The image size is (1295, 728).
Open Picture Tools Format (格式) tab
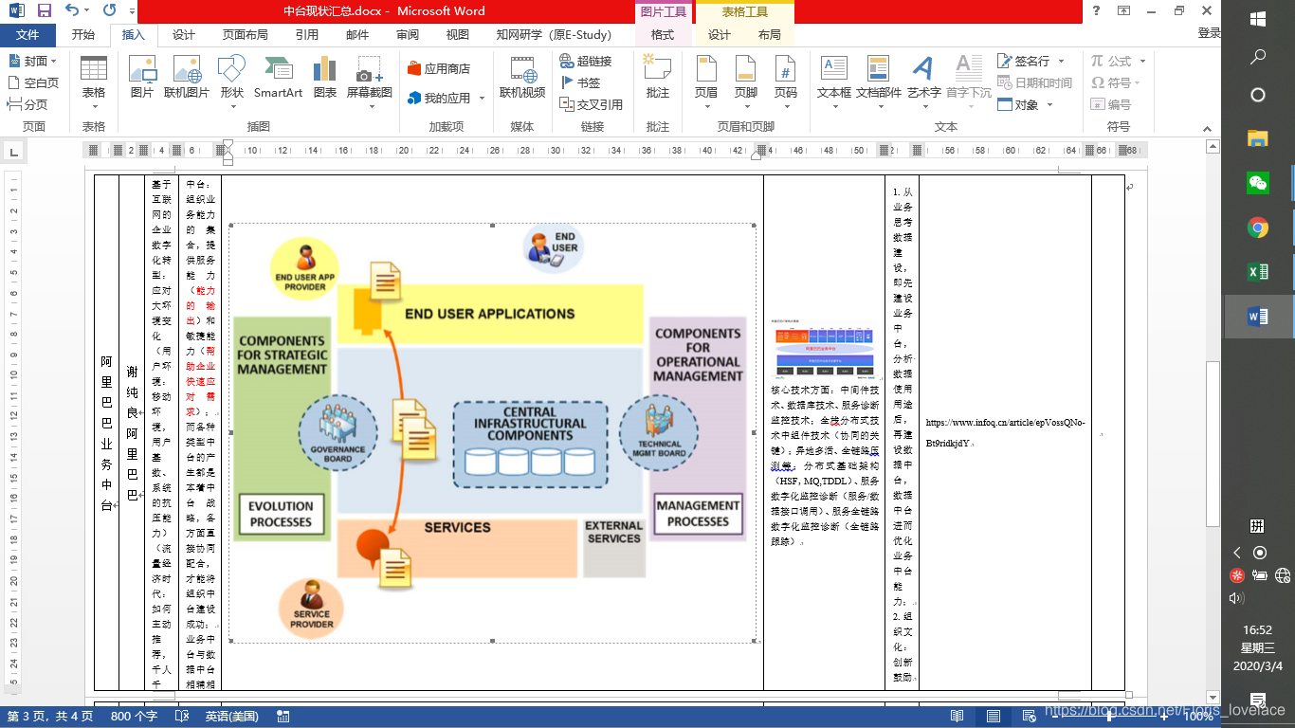tap(663, 34)
